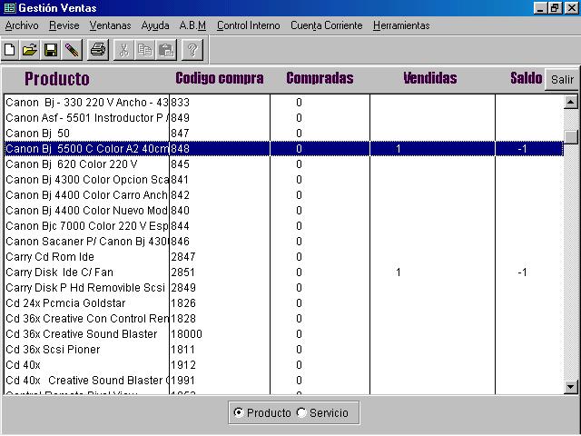Click the Help question mark icon

click(192, 50)
